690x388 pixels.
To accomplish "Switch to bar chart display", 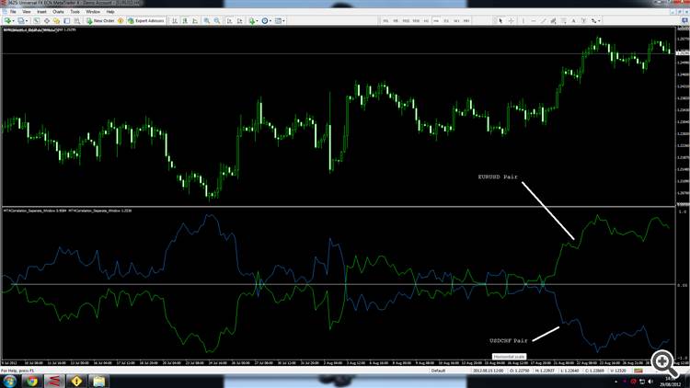I will [x=174, y=20].
